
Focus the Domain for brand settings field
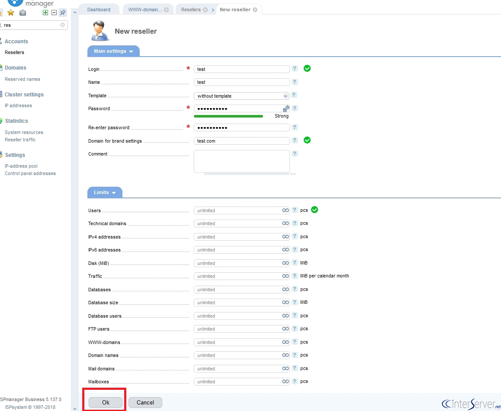241,141
